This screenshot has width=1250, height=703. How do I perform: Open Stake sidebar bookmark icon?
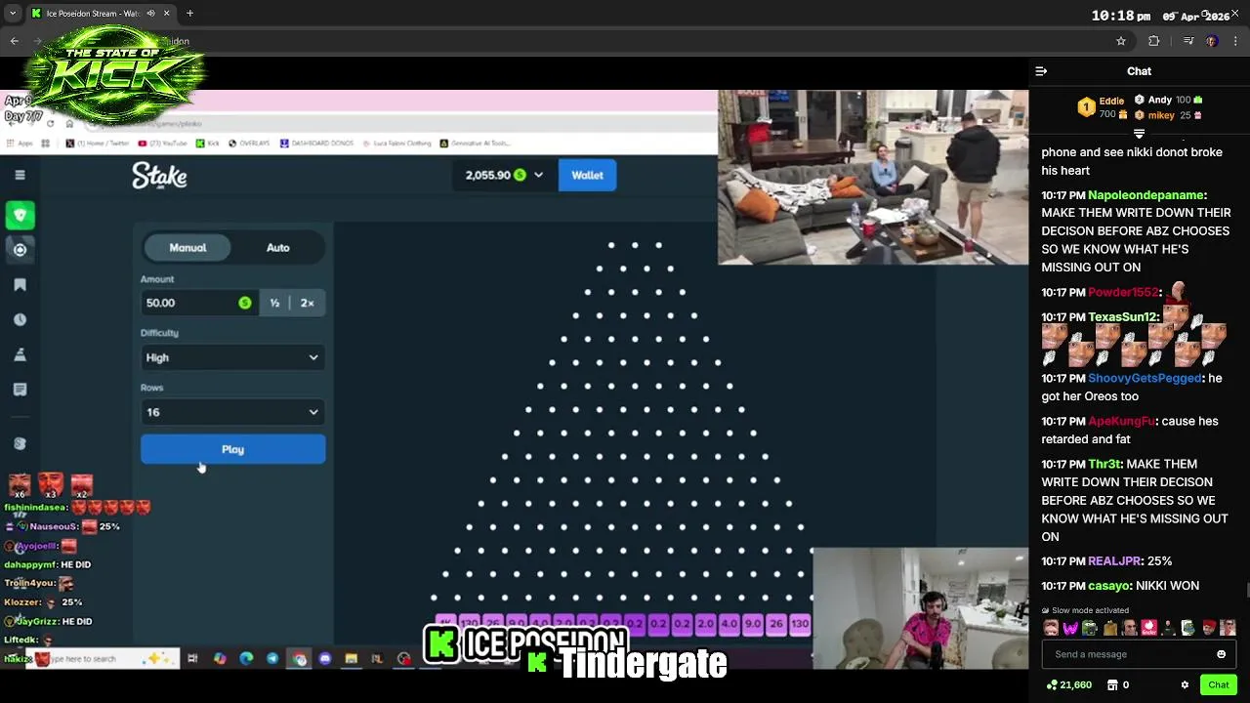20,285
